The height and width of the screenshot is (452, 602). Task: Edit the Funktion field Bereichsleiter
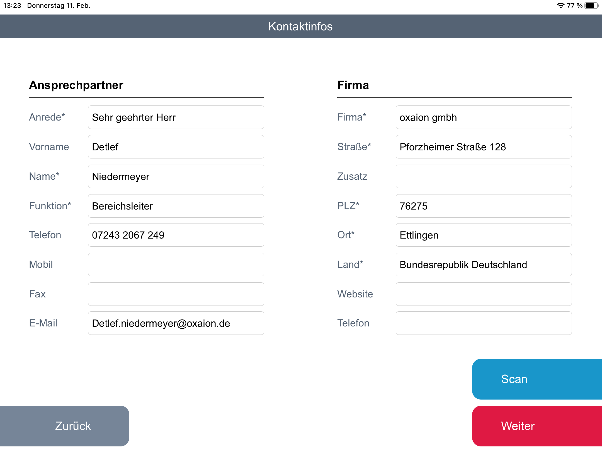pyautogui.click(x=176, y=206)
